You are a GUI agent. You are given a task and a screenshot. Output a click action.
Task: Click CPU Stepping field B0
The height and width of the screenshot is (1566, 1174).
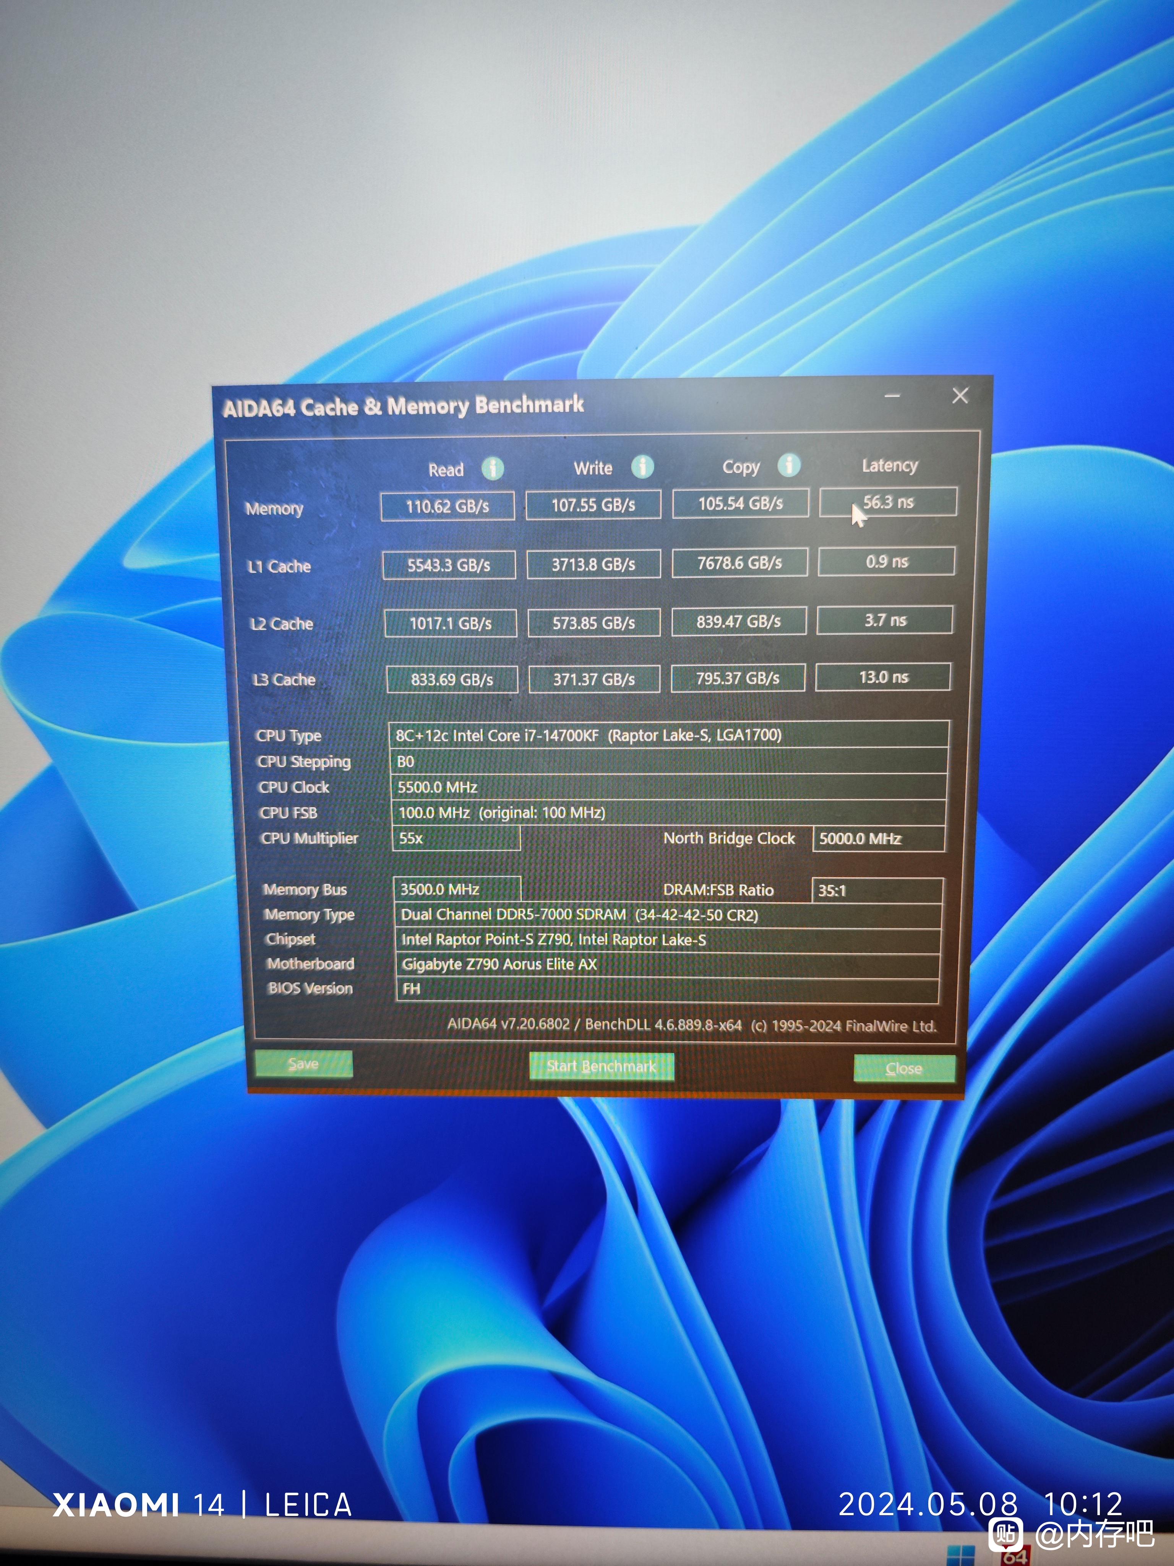669,762
